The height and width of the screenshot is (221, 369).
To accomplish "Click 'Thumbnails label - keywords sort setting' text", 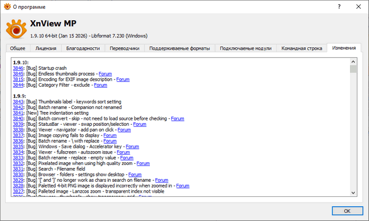I will [x=80, y=102].
